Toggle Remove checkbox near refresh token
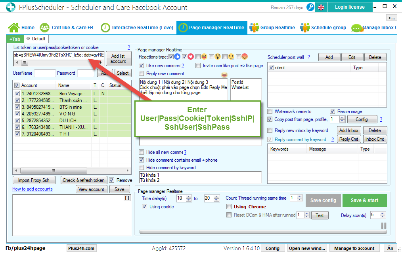This screenshot has height=253, width=402. click(111, 180)
